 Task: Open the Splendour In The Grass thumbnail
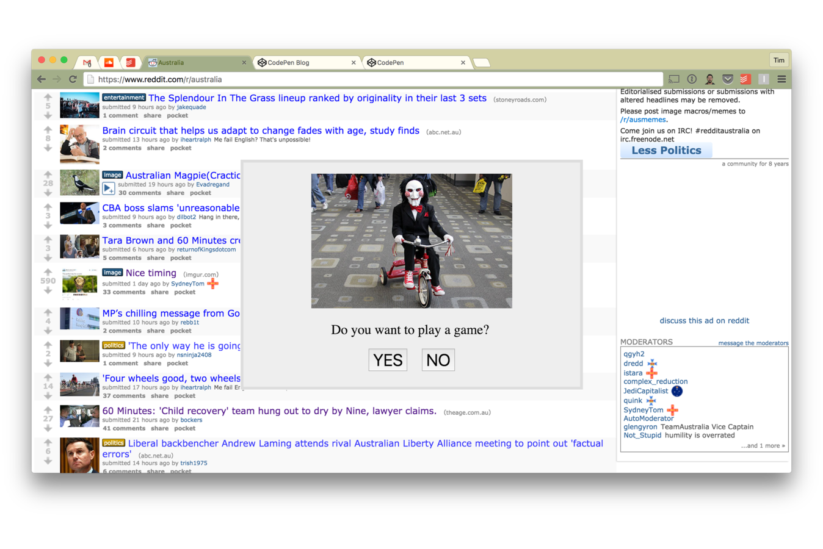click(x=79, y=105)
